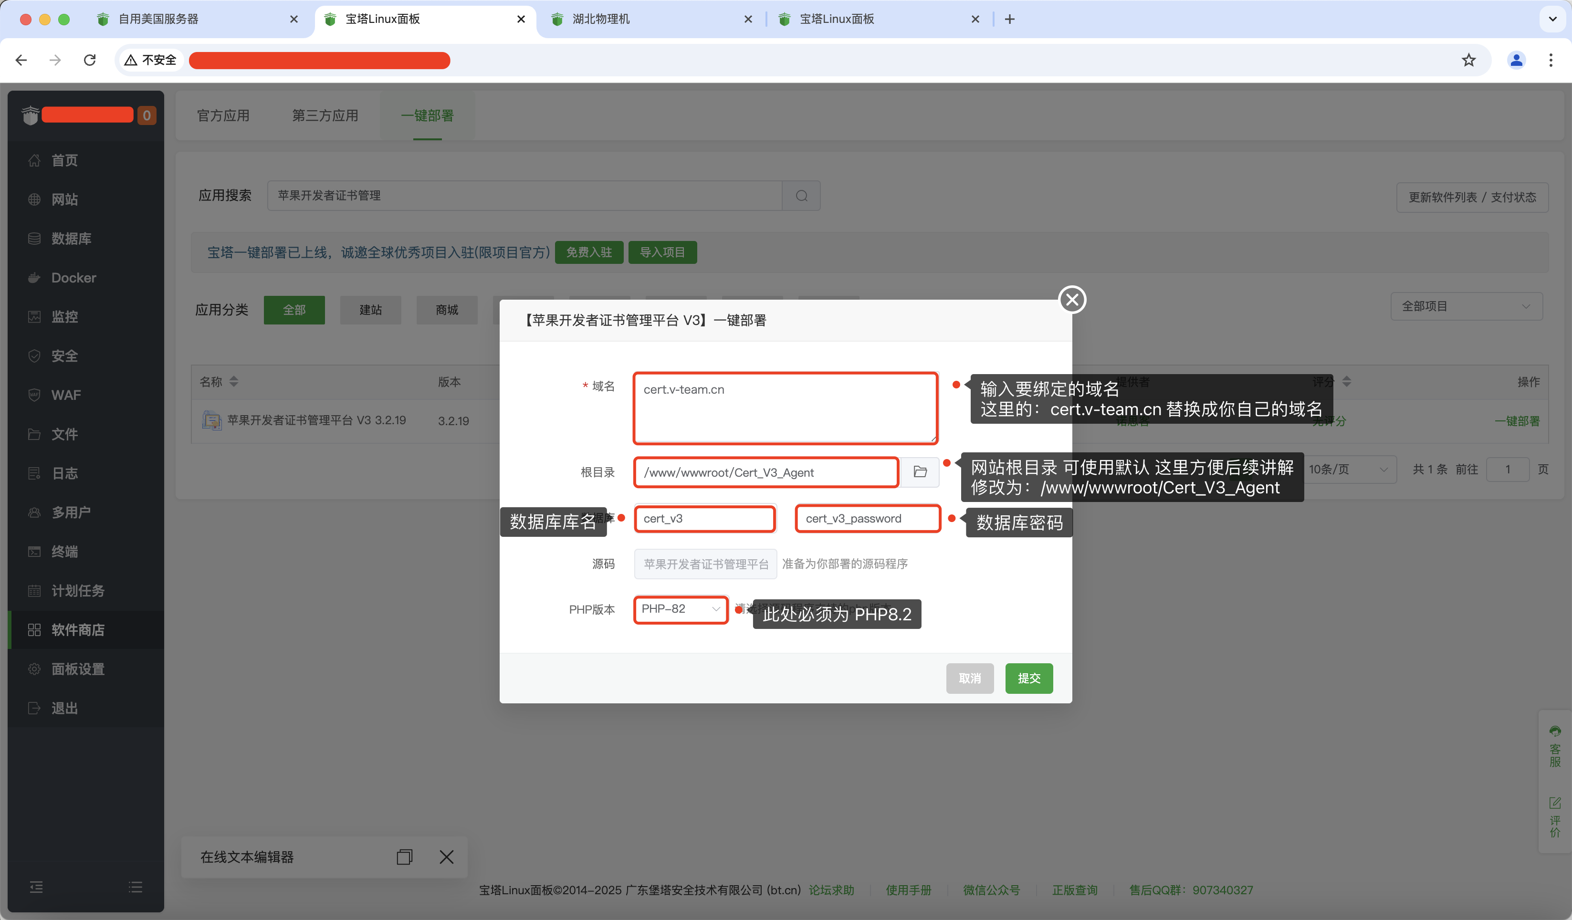Click the 评价 review edit icon
Image resolution: width=1572 pixels, height=920 pixels.
1554,803
